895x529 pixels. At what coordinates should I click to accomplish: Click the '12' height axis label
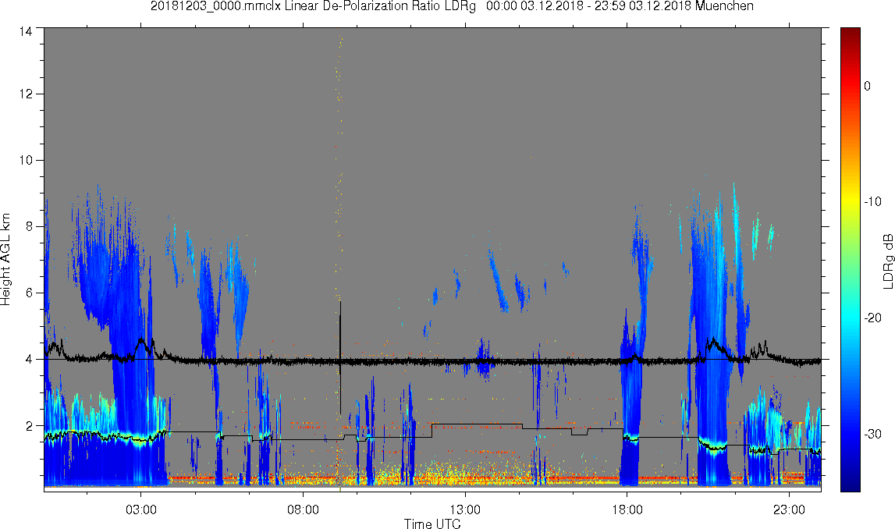(x=26, y=94)
